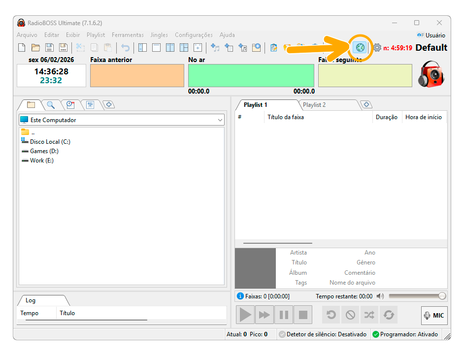Viewport: 464px width, 356px height.
Task: Click Programador: Ativado in status bar
Action: click(405, 334)
